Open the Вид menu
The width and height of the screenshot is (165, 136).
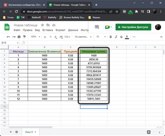coord(37,30)
